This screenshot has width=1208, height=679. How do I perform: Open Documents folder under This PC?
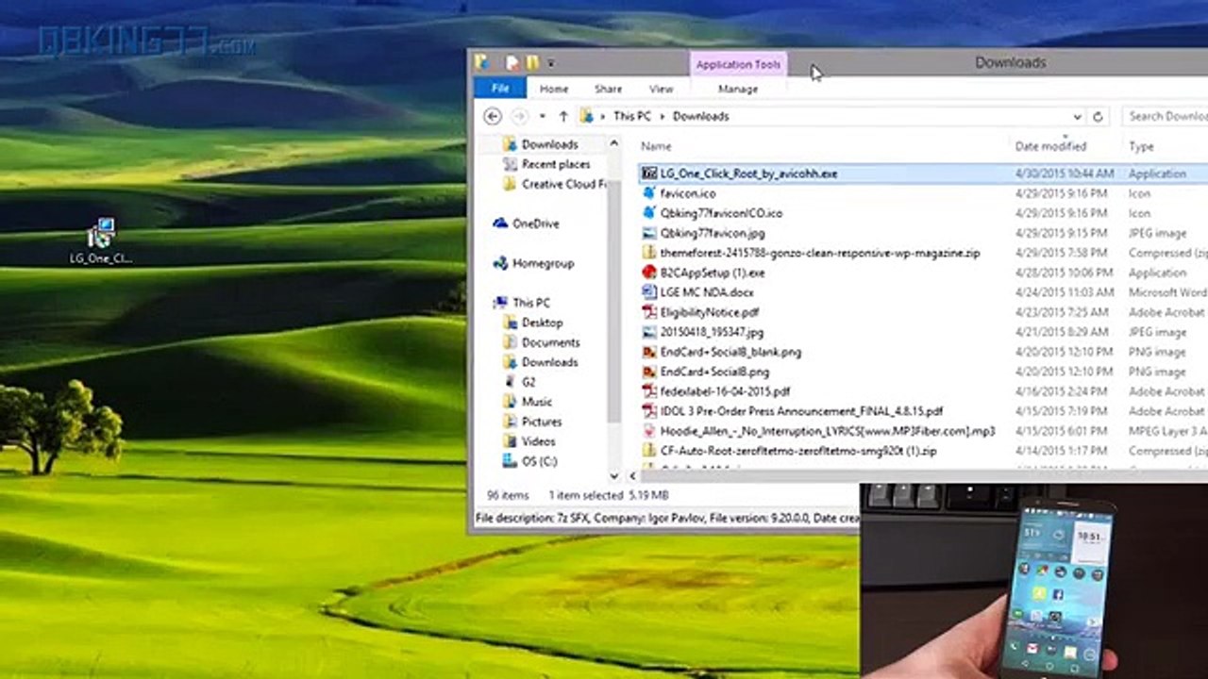point(541,342)
